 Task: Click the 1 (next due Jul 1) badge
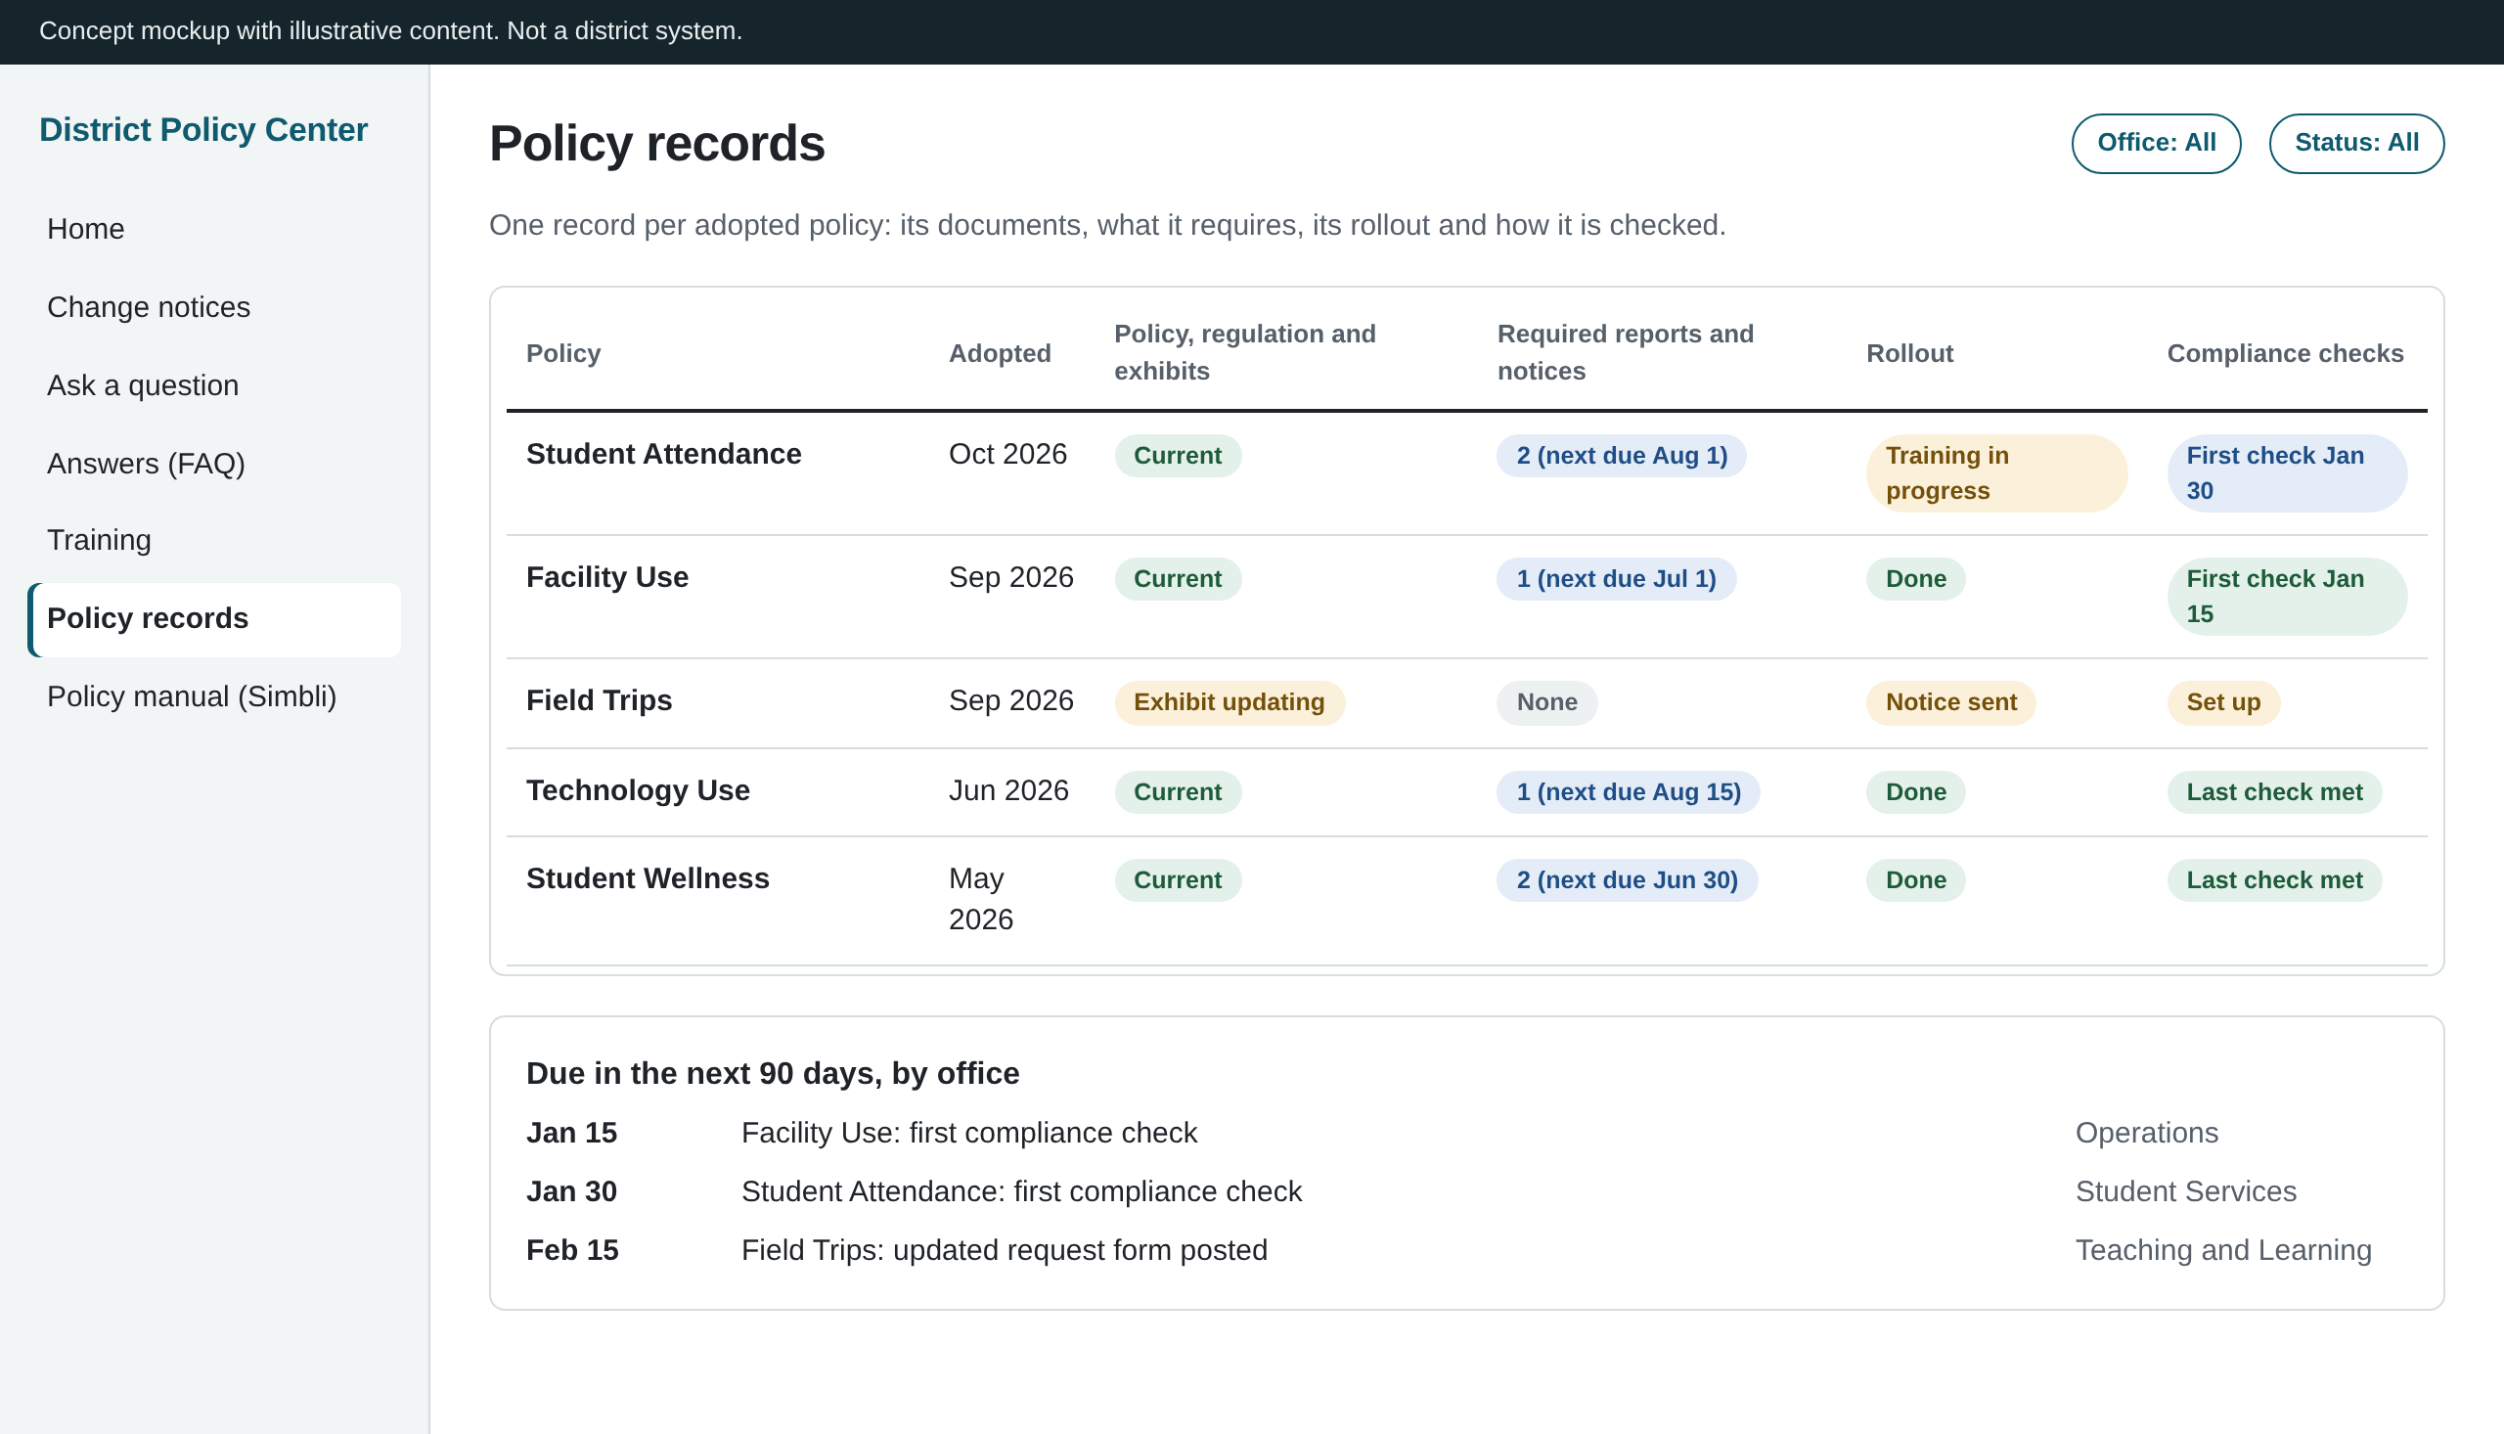tap(1616, 579)
